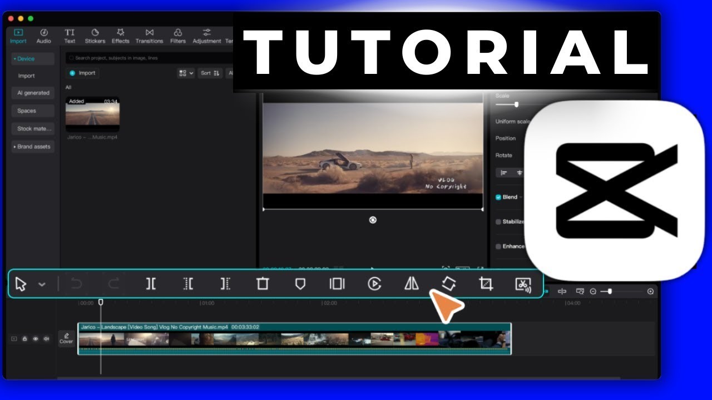712x400 pixels.
Task: Open Spaces in the sidebar
Action: click(x=33, y=111)
